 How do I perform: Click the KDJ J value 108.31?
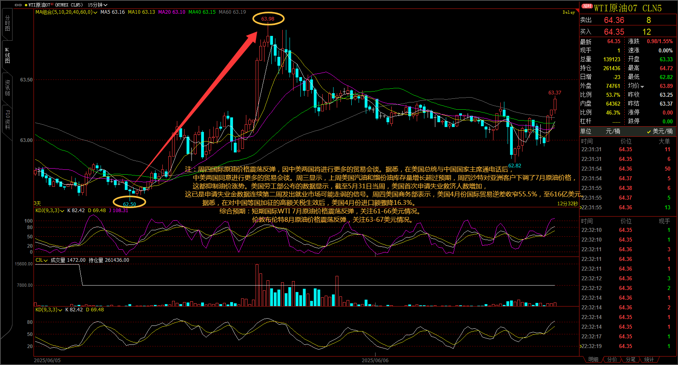tap(118, 211)
